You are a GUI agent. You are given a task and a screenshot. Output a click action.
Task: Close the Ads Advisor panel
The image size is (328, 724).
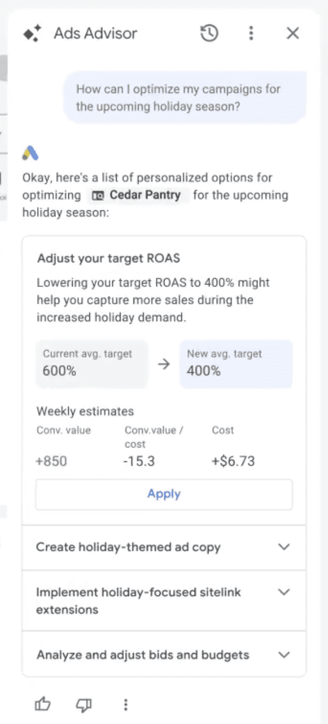tap(293, 33)
